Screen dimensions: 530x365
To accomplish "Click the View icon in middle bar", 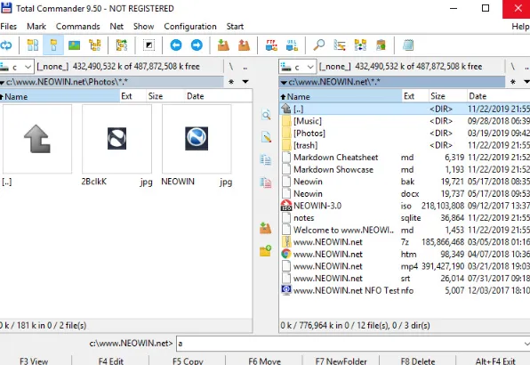I will [x=266, y=115].
